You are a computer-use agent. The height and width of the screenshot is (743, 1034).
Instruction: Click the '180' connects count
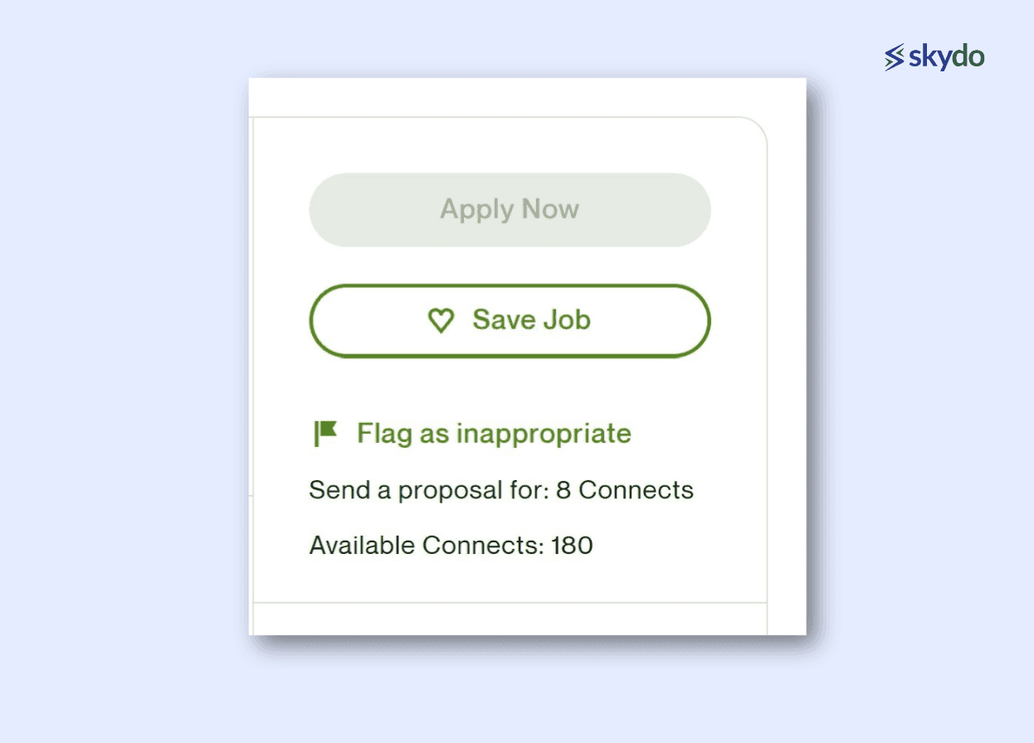tap(572, 546)
